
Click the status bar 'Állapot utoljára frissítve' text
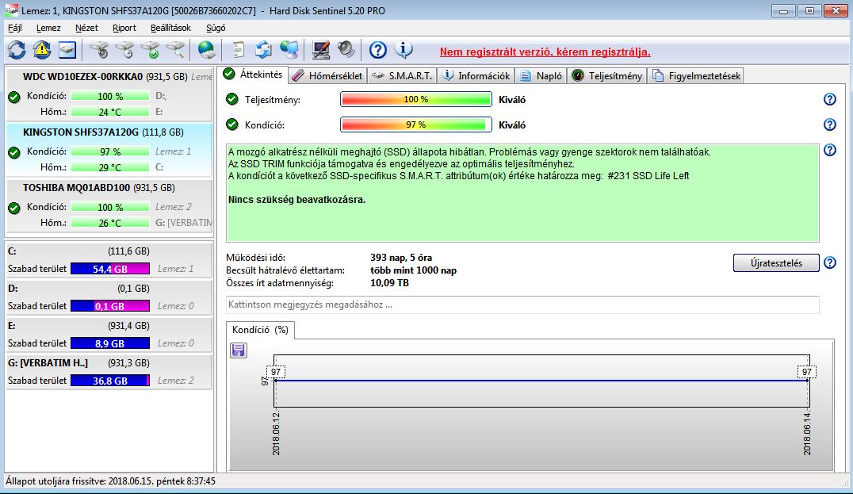click(110, 481)
